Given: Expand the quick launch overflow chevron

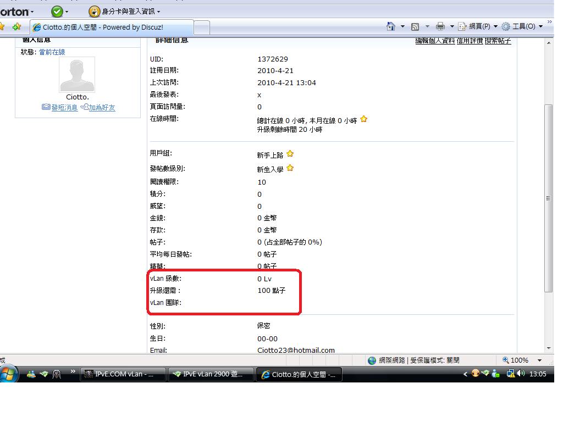Looking at the screenshot, I should 73,371.
